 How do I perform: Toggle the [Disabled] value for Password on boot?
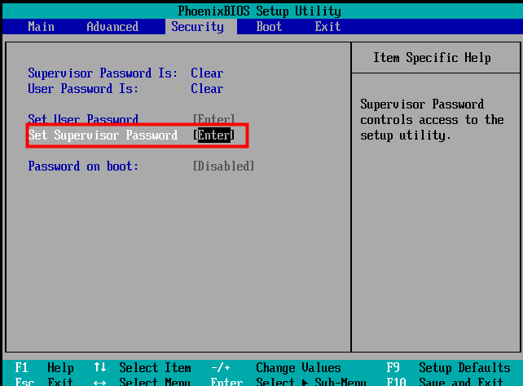223,166
